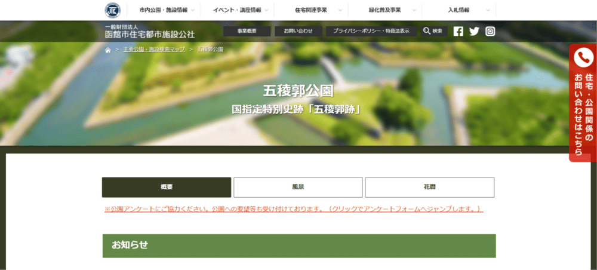Open the 住宅関連事業 menu
Image resolution: width=597 pixels, height=270 pixels.
tap(310, 10)
